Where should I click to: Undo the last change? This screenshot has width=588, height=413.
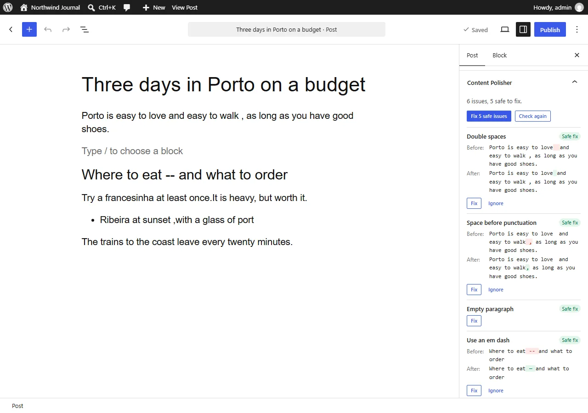[x=48, y=29]
